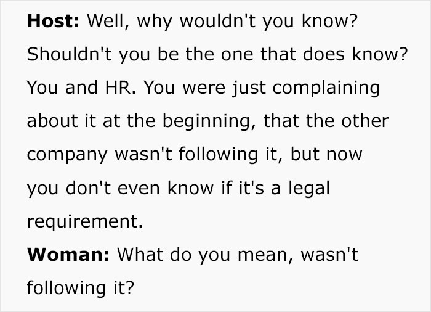Viewport: 431px width, 312px height.
Task: Click the bold "Woman:" speaker label
Action: coord(65,255)
